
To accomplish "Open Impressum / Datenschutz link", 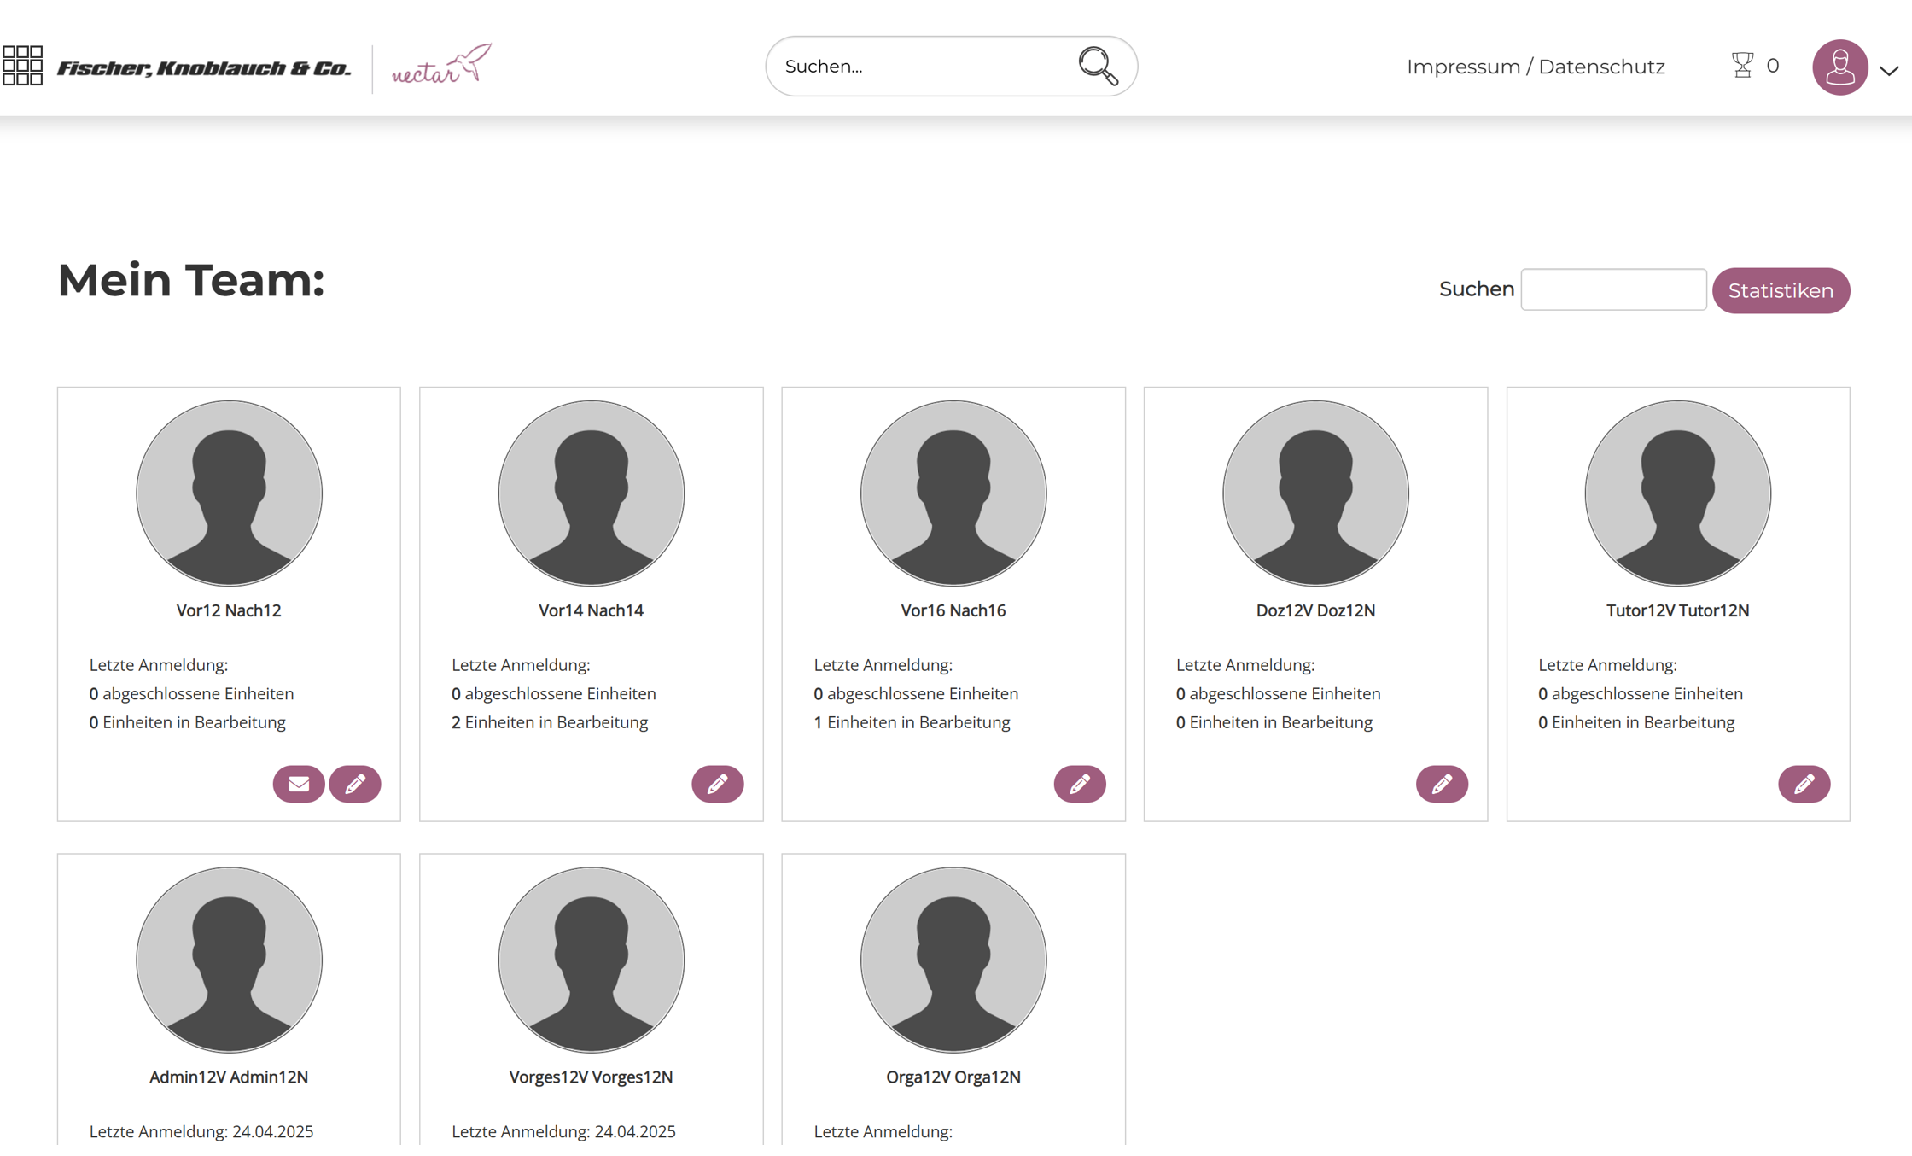I will pos(1536,67).
